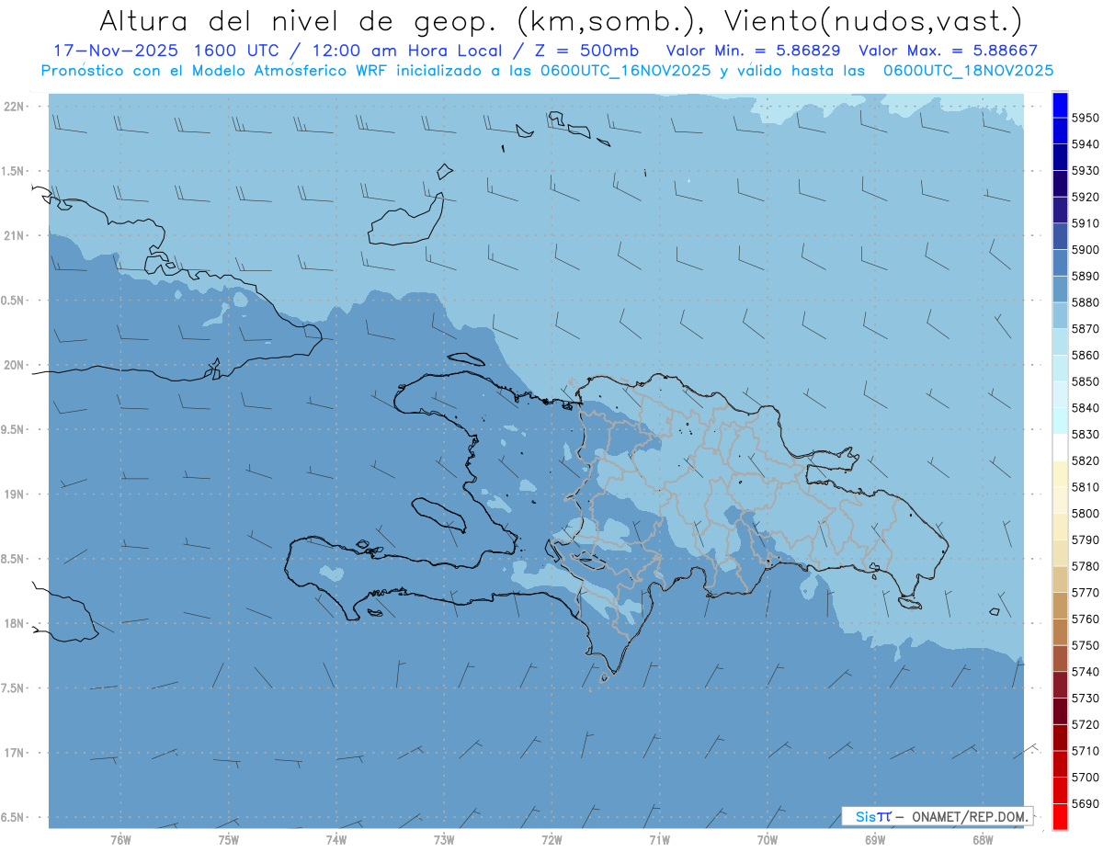This screenshot has width=1103, height=852.
Task: Click the '69W' longitude label
Action: point(875,839)
